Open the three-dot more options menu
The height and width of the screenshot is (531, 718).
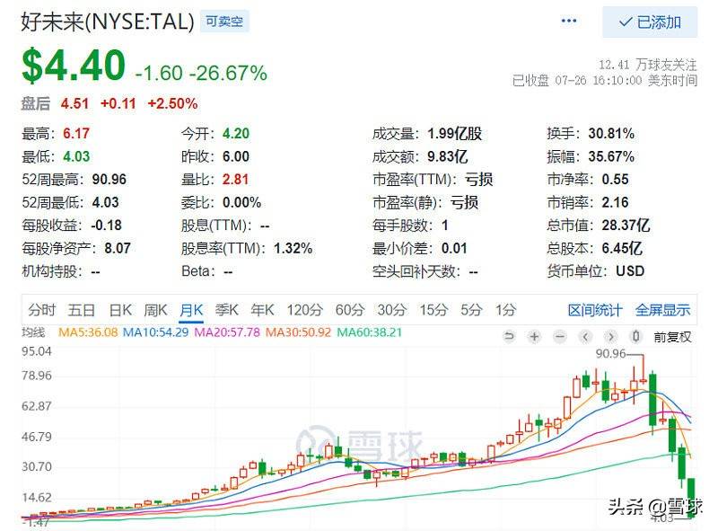coord(569,21)
